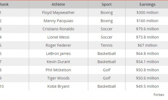
Task: Click on Cristiano Ronaldo in the table
Action: pos(58,29)
